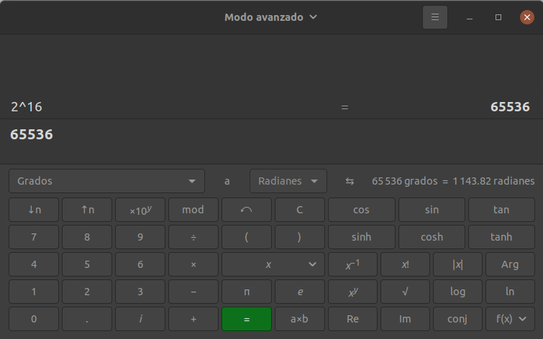
Task: Click the inverse x⁻¹ button
Action: tap(352, 264)
